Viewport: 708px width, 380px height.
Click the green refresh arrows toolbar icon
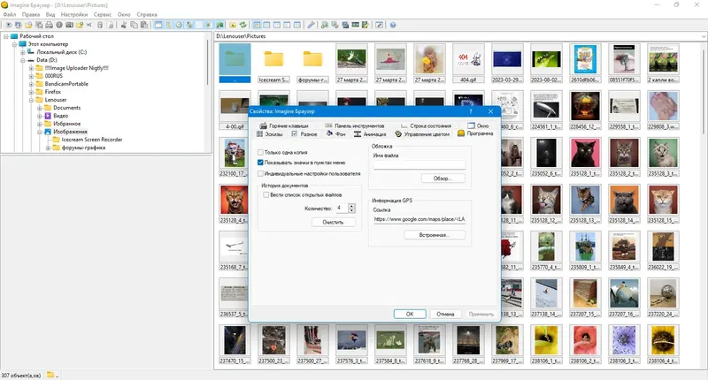point(242,25)
